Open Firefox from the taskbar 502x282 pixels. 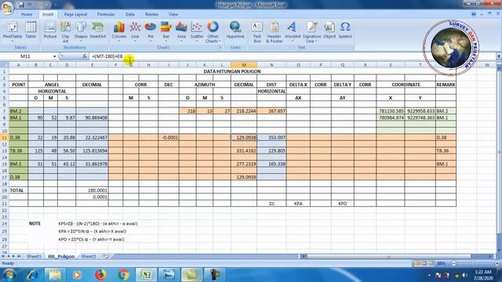pyautogui.click(x=100, y=275)
